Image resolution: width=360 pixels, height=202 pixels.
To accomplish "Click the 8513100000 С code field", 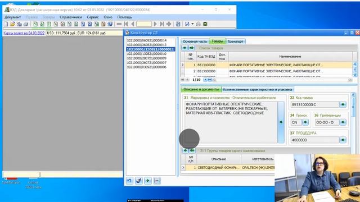I will pos(315,105).
